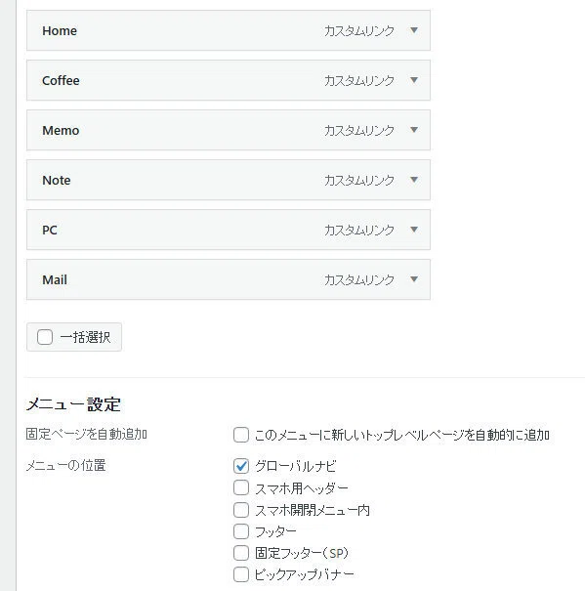Enable auto-add new top-level pages checkbox
The image size is (585, 591).
(x=241, y=435)
